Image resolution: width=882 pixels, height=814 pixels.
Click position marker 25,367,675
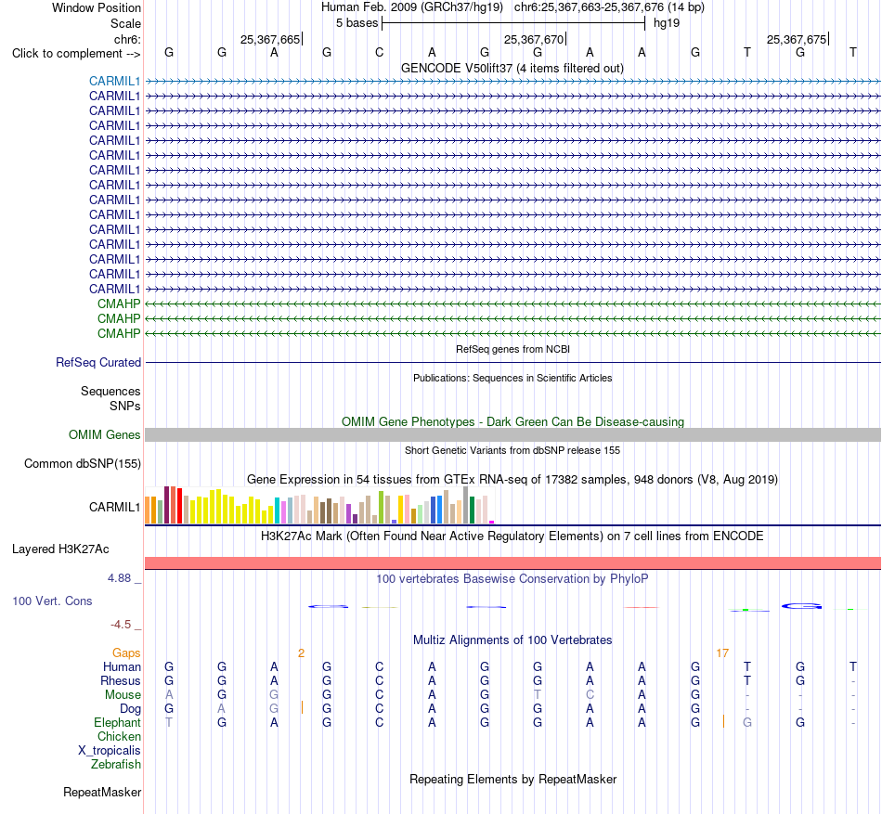click(x=798, y=39)
